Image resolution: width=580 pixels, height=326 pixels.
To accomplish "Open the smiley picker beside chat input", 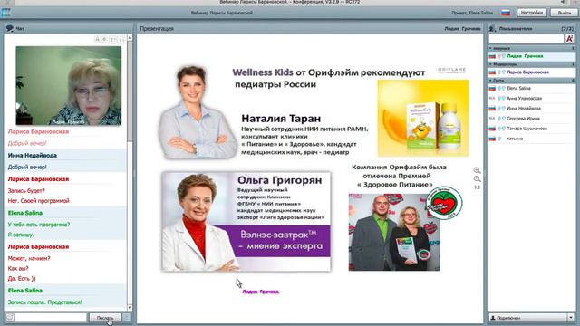I will pyautogui.click(x=10, y=318).
